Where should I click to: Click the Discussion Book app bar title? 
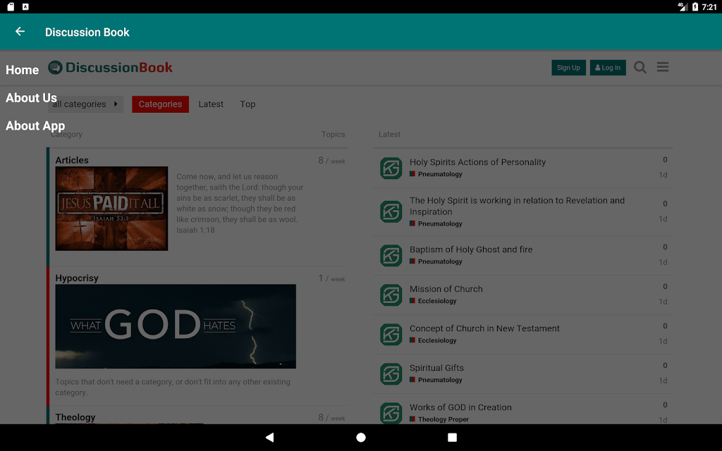[x=87, y=32]
